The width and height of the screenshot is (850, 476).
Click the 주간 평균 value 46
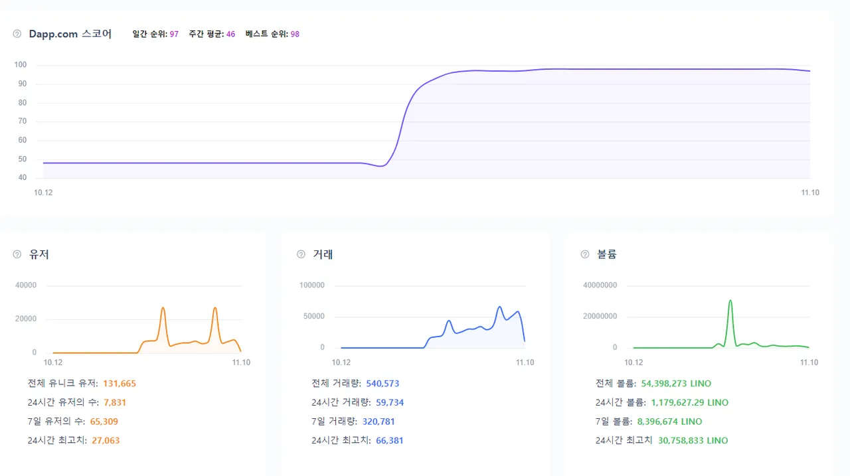[x=230, y=34]
